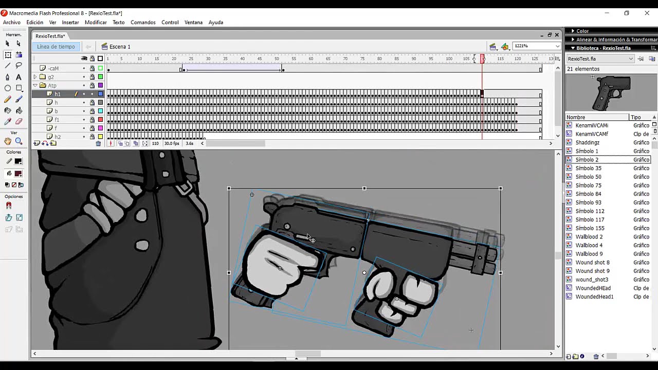Open the stage zoom percentage dropdown

click(558, 46)
